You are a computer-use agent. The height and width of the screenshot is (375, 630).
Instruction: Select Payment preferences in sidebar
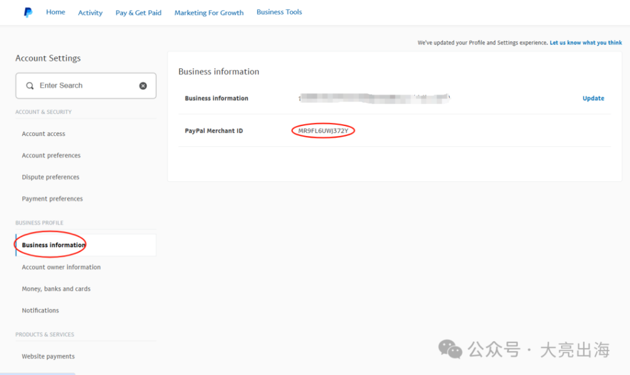[x=52, y=199]
